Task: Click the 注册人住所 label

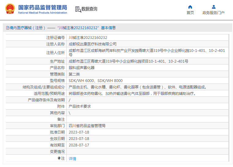Action: [55, 52]
